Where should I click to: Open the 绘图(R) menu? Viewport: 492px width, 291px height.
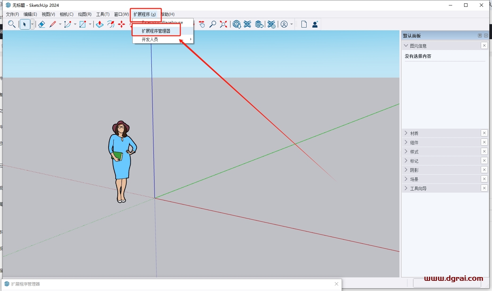coord(85,14)
